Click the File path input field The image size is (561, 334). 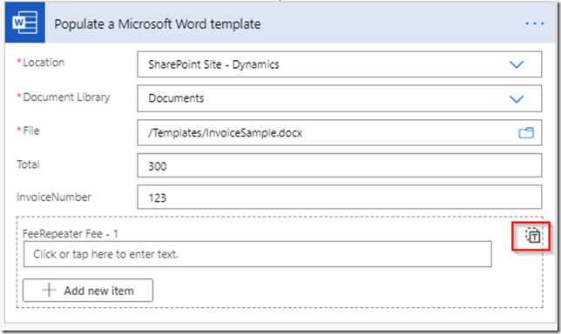339,133
